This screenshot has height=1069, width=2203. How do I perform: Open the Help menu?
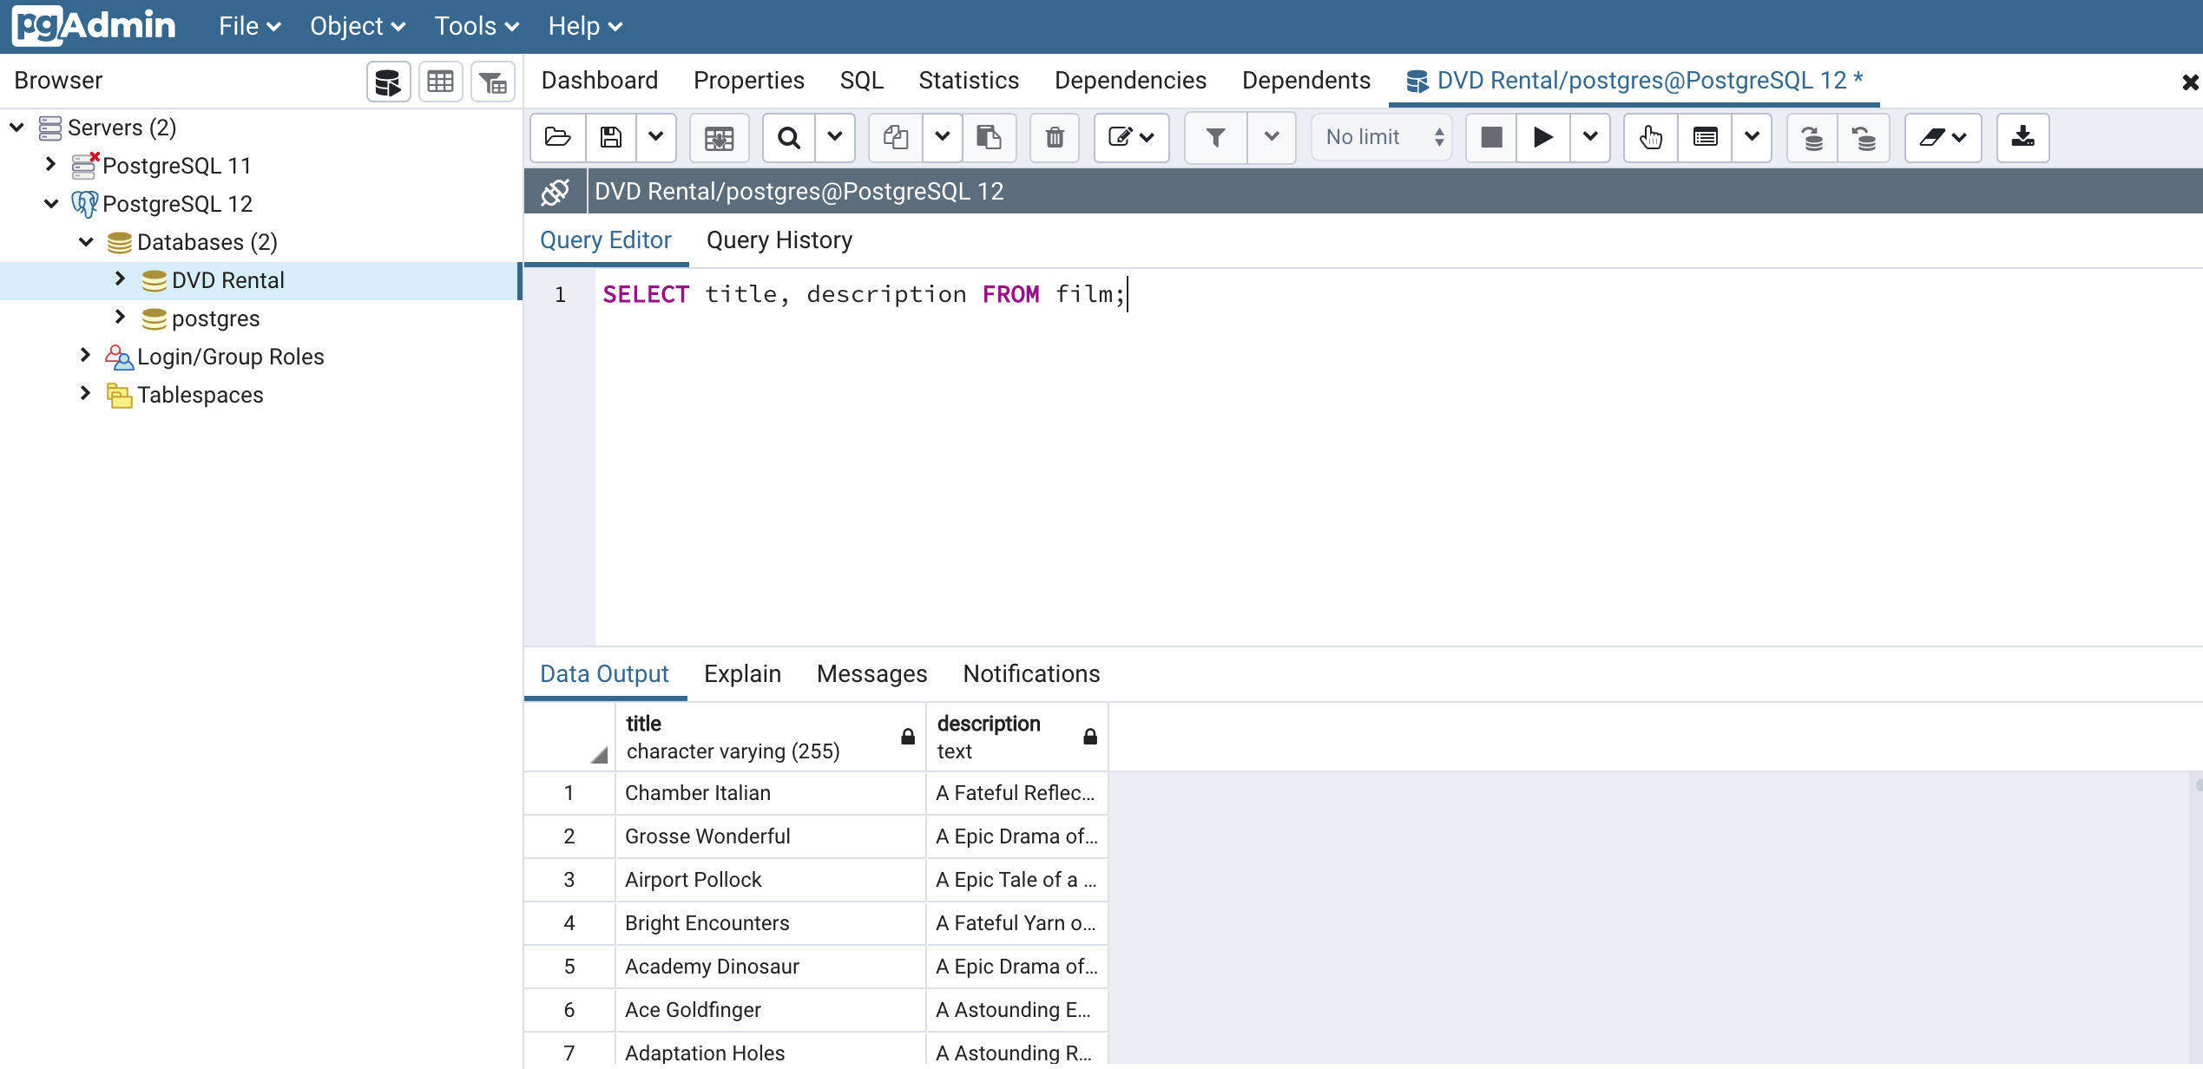coord(585,26)
